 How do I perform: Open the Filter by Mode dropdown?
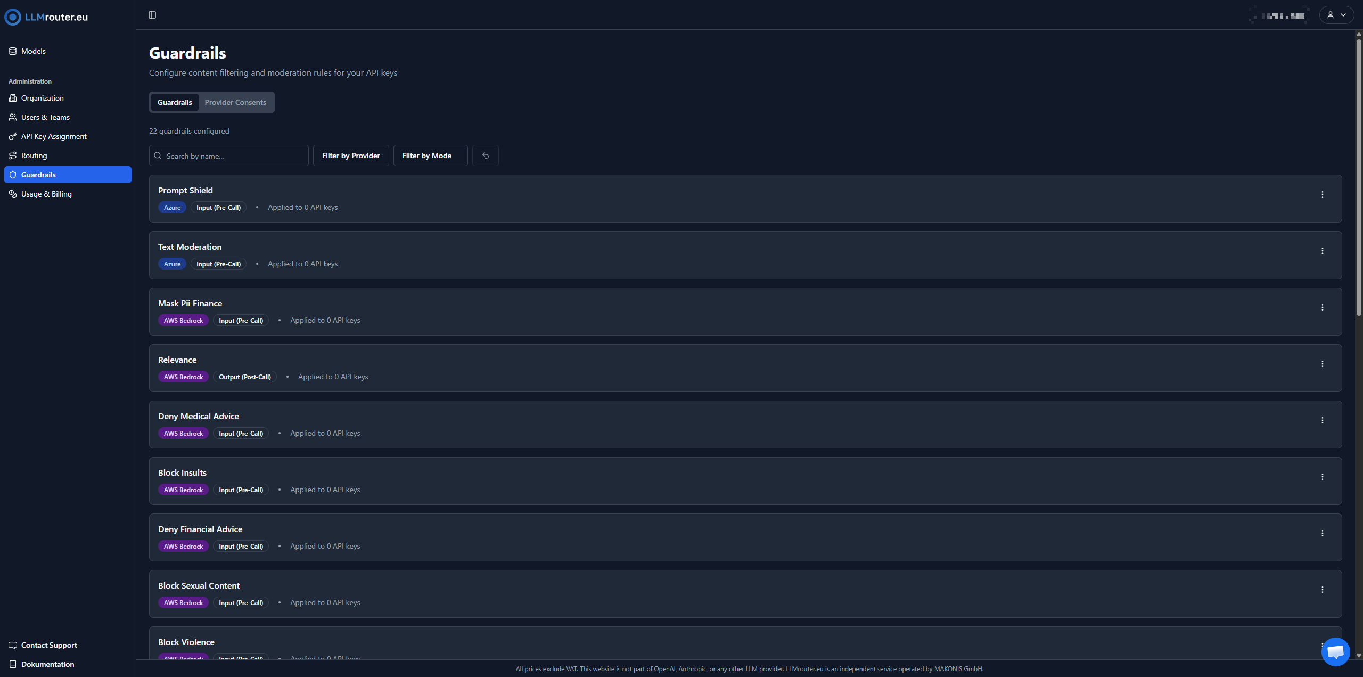(x=430, y=156)
